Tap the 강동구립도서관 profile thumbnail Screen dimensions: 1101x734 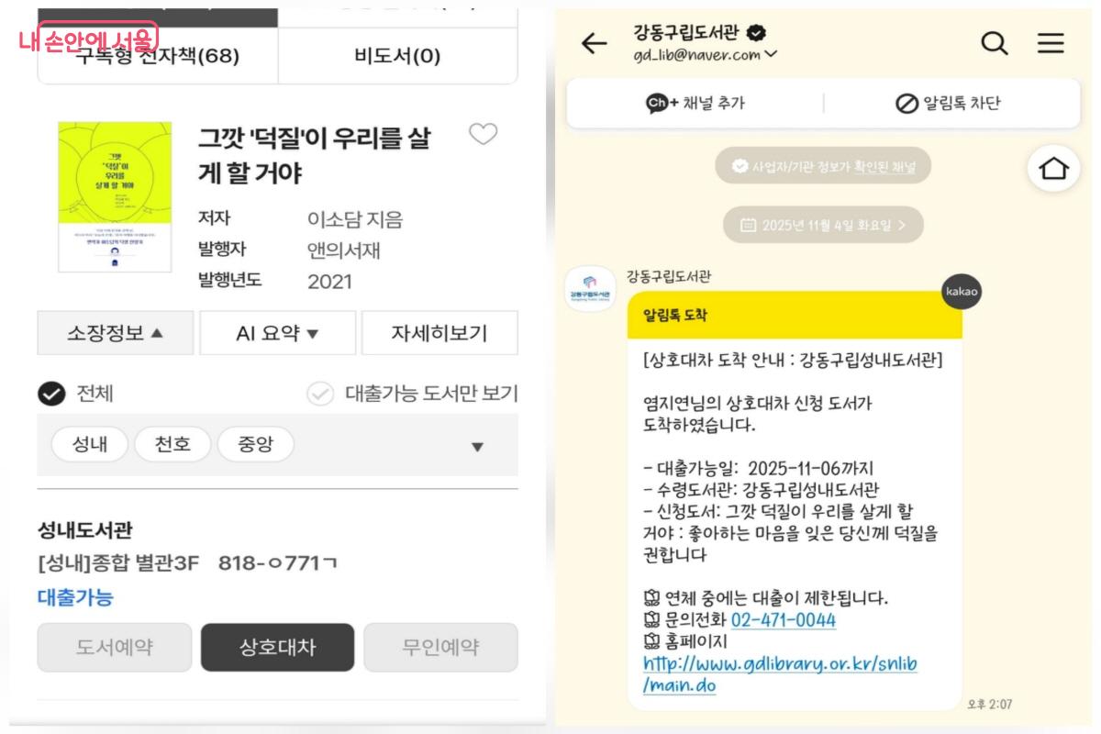(x=588, y=288)
